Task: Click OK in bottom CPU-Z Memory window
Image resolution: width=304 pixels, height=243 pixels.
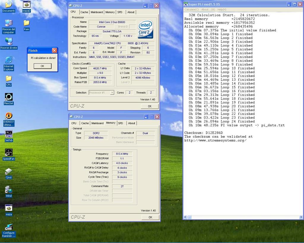Action: point(151,217)
